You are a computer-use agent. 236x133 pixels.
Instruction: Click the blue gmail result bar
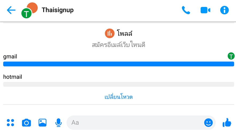tap(119, 64)
